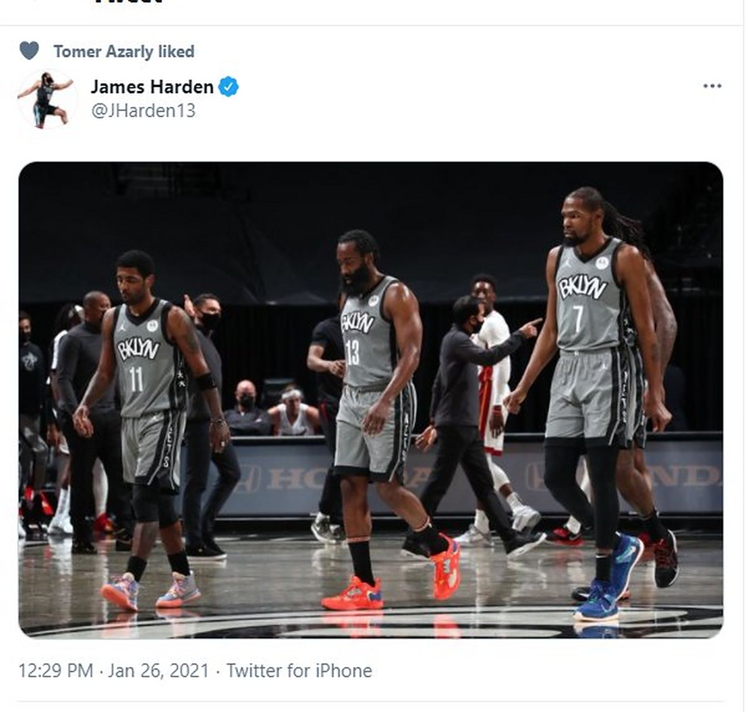Click the Twitter for iPhone source link

[299, 670]
